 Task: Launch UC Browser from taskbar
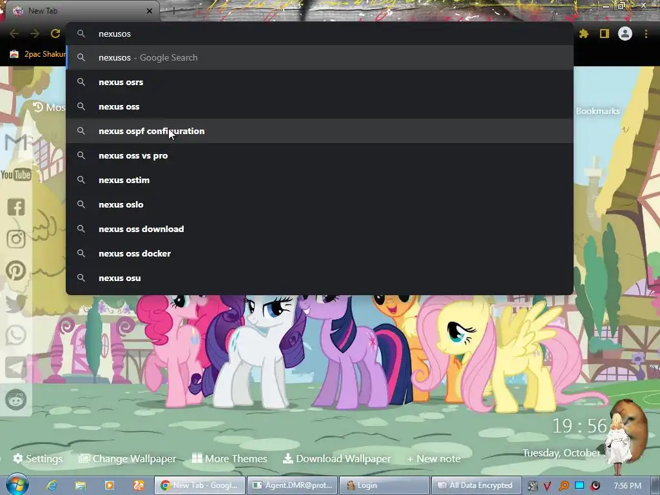[x=139, y=485]
